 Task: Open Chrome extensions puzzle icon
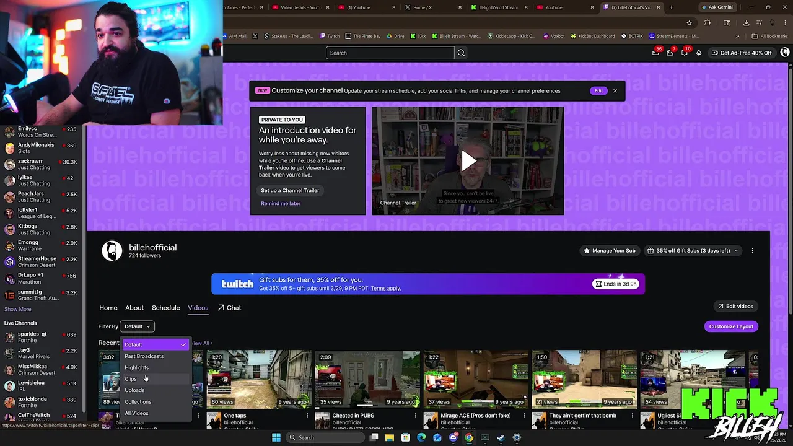708,23
